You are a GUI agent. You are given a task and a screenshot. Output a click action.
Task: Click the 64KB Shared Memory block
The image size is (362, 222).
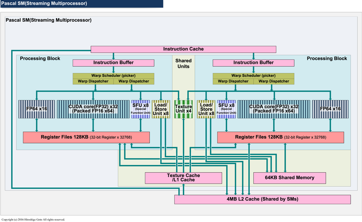coord(290,178)
